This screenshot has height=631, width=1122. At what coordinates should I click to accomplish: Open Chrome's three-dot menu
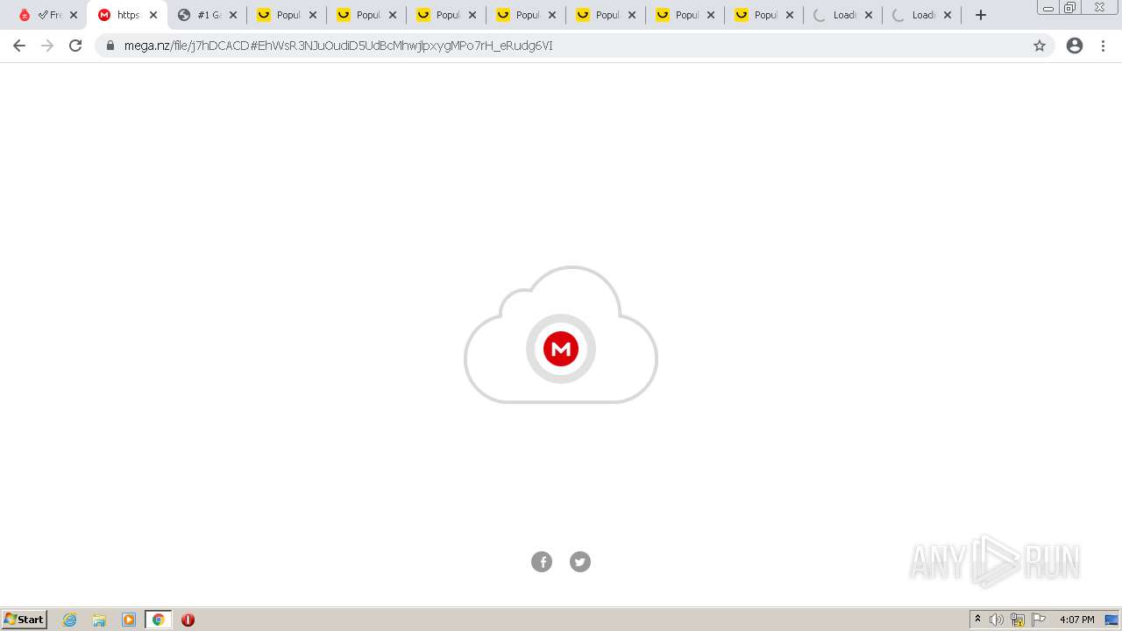pyautogui.click(x=1104, y=46)
